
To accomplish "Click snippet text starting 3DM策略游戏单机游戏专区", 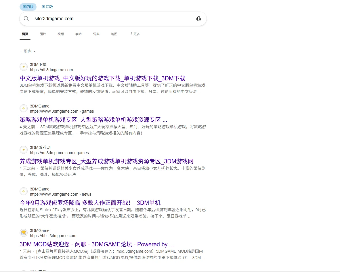I will (113, 130).
